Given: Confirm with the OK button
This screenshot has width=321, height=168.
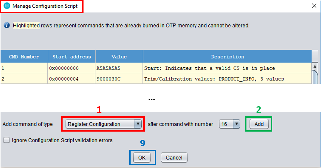Looking at the screenshot, I should coord(142,158).
